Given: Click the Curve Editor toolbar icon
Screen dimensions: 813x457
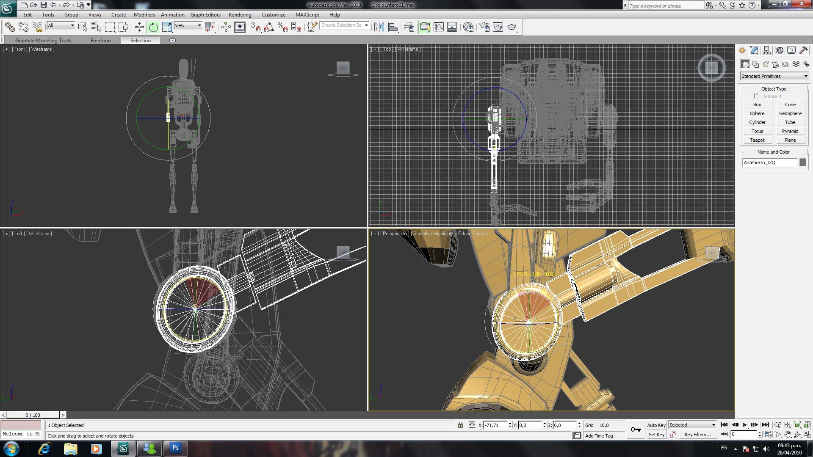Looking at the screenshot, I should (x=439, y=27).
